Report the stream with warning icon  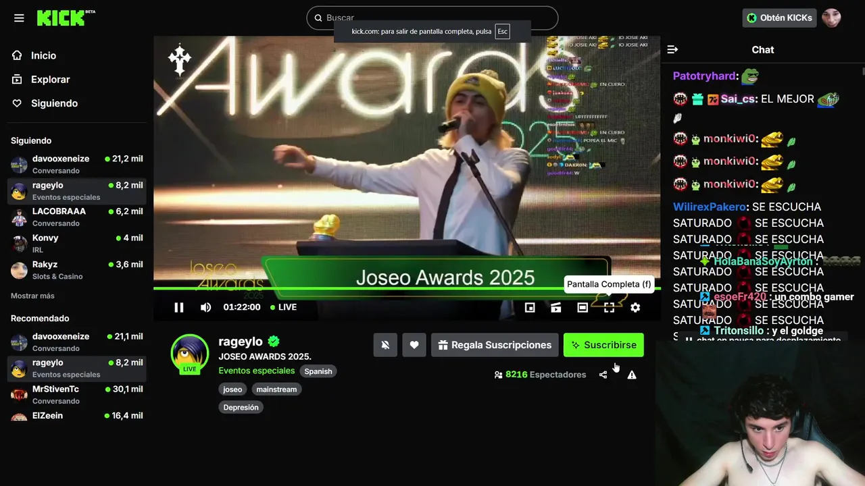coord(632,375)
